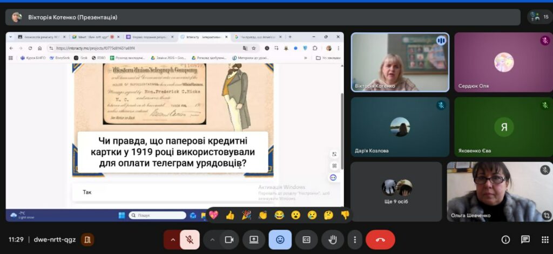Toggle the camera on or off
553x254 pixels.
click(228, 239)
